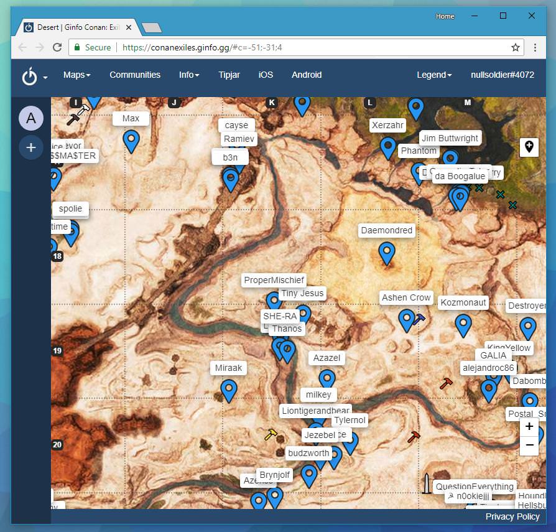Select the Tiny Jesus label
The width and height of the screenshot is (556, 532).
[x=302, y=293]
